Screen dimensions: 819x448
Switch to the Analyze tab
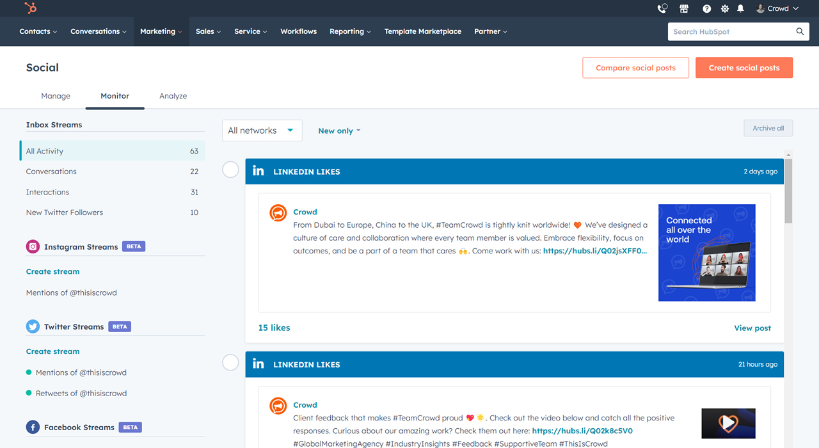tap(173, 96)
